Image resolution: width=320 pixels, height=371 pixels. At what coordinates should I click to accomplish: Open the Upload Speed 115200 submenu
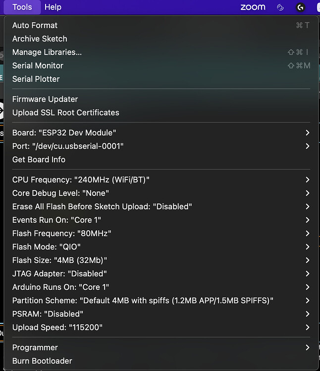(x=161, y=327)
